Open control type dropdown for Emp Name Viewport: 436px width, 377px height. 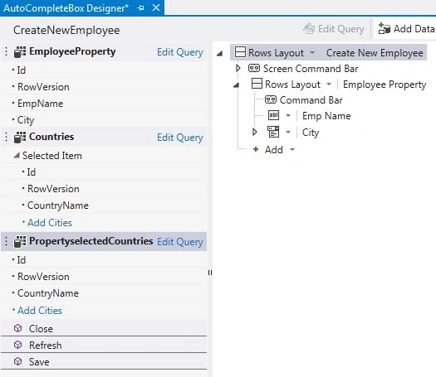(x=288, y=115)
